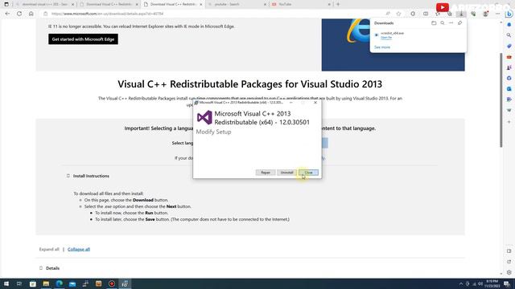The image size is (515, 289).
Task: Open the Split screen toolbar icon
Action: (426, 14)
